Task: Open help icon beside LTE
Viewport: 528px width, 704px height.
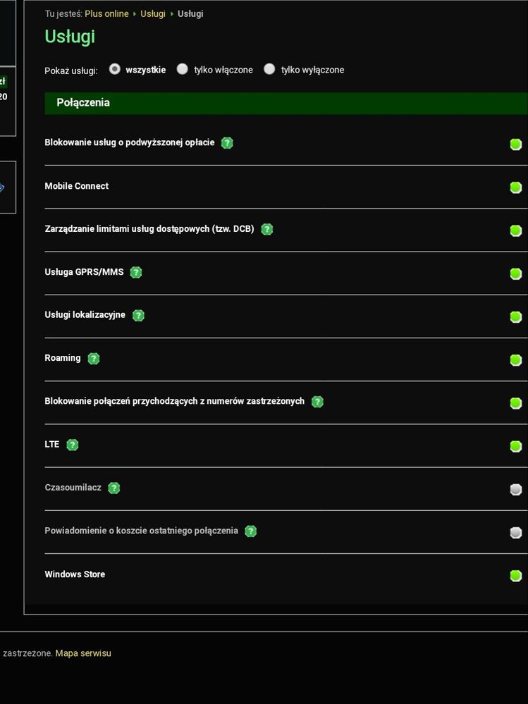Action: [x=72, y=445]
